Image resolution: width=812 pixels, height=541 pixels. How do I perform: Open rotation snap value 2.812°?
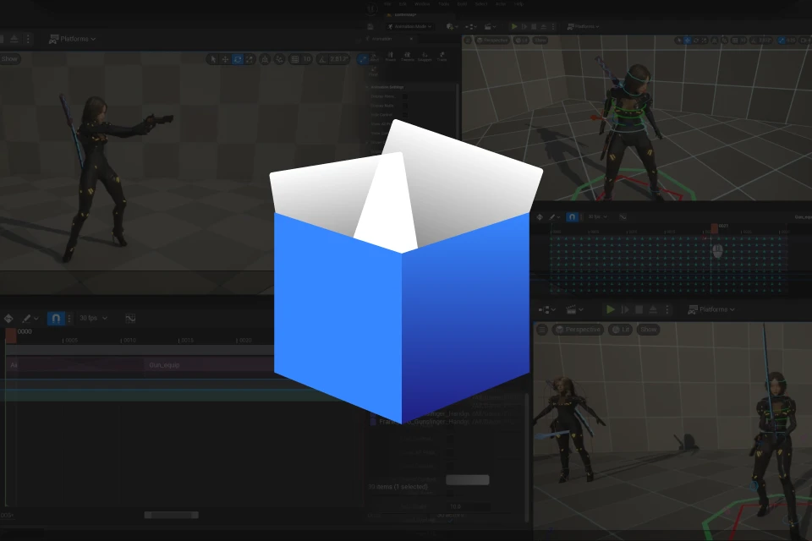338,59
